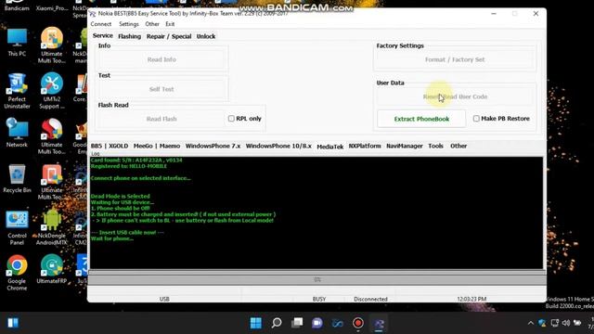Open the Chat icon on taskbar
This screenshot has height=334, width=594.
[x=317, y=323]
